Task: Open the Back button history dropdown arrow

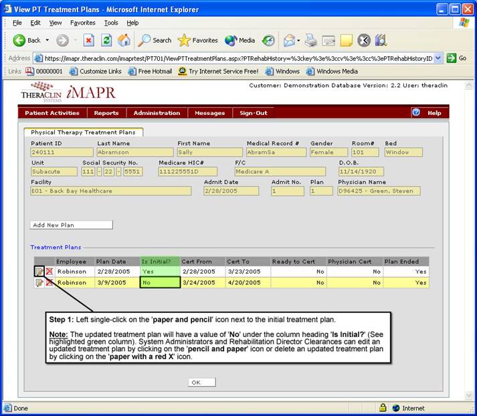Action: tap(47, 40)
